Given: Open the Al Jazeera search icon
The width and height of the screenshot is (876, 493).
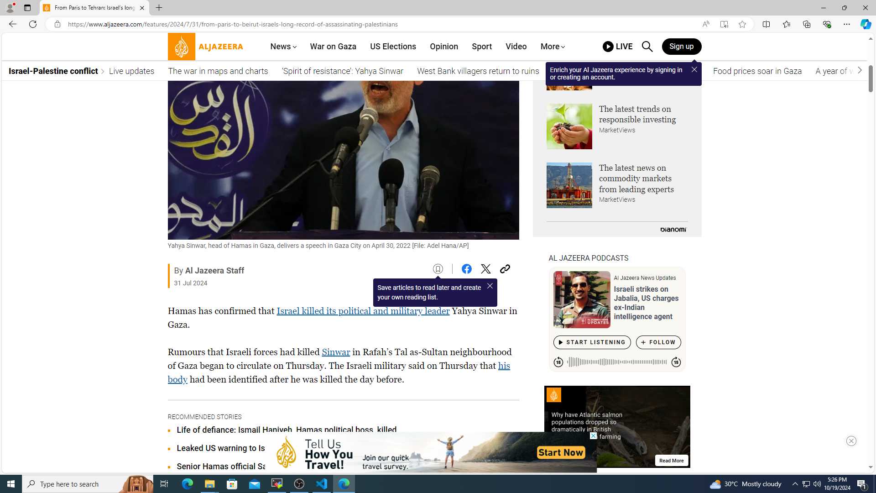Looking at the screenshot, I should click(647, 47).
